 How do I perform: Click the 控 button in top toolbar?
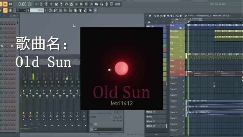86,4
